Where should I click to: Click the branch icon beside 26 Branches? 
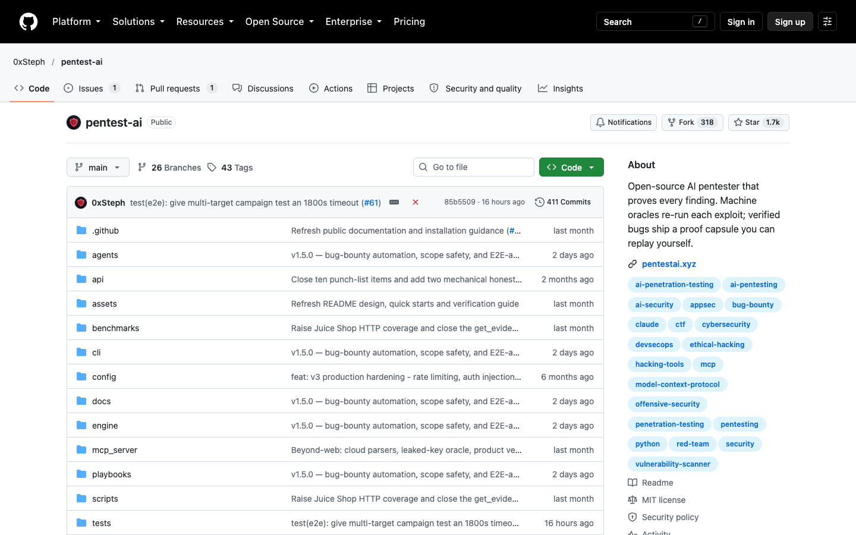pyautogui.click(x=141, y=167)
